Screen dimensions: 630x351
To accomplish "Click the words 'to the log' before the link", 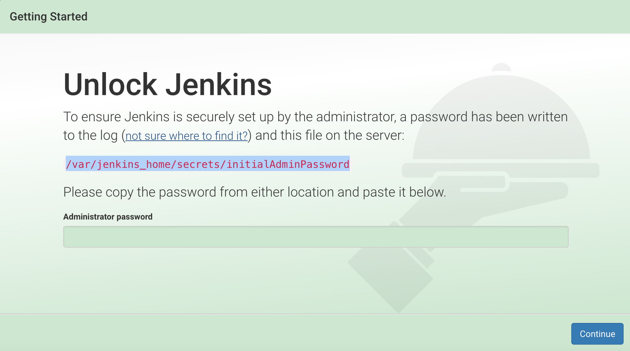I will pos(90,135).
